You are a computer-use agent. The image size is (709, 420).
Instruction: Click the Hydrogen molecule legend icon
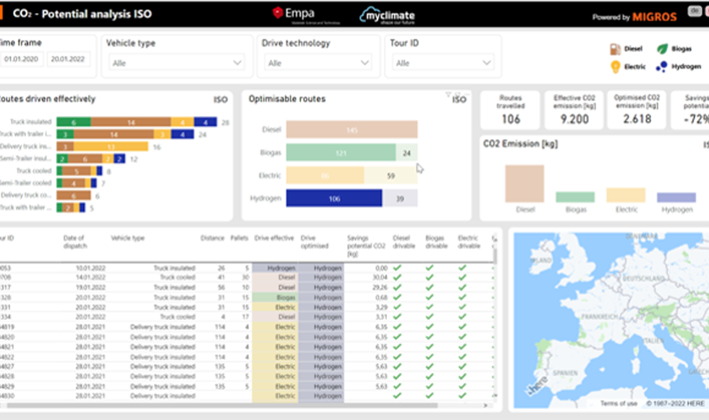click(x=661, y=67)
